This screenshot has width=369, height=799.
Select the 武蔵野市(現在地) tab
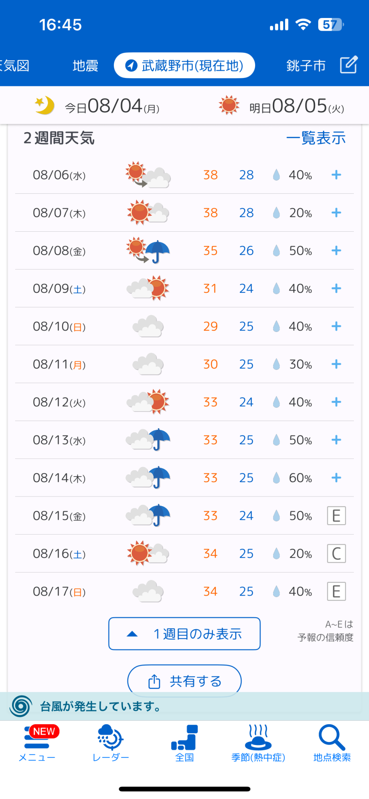tap(184, 66)
